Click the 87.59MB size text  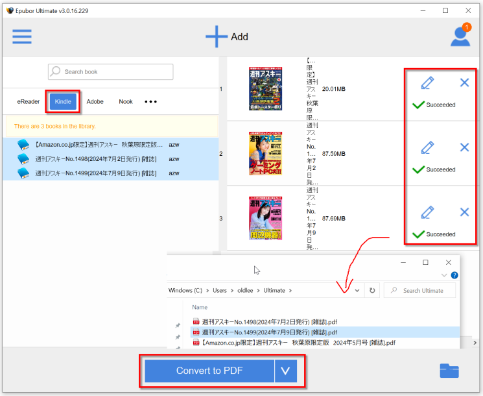tap(334, 154)
